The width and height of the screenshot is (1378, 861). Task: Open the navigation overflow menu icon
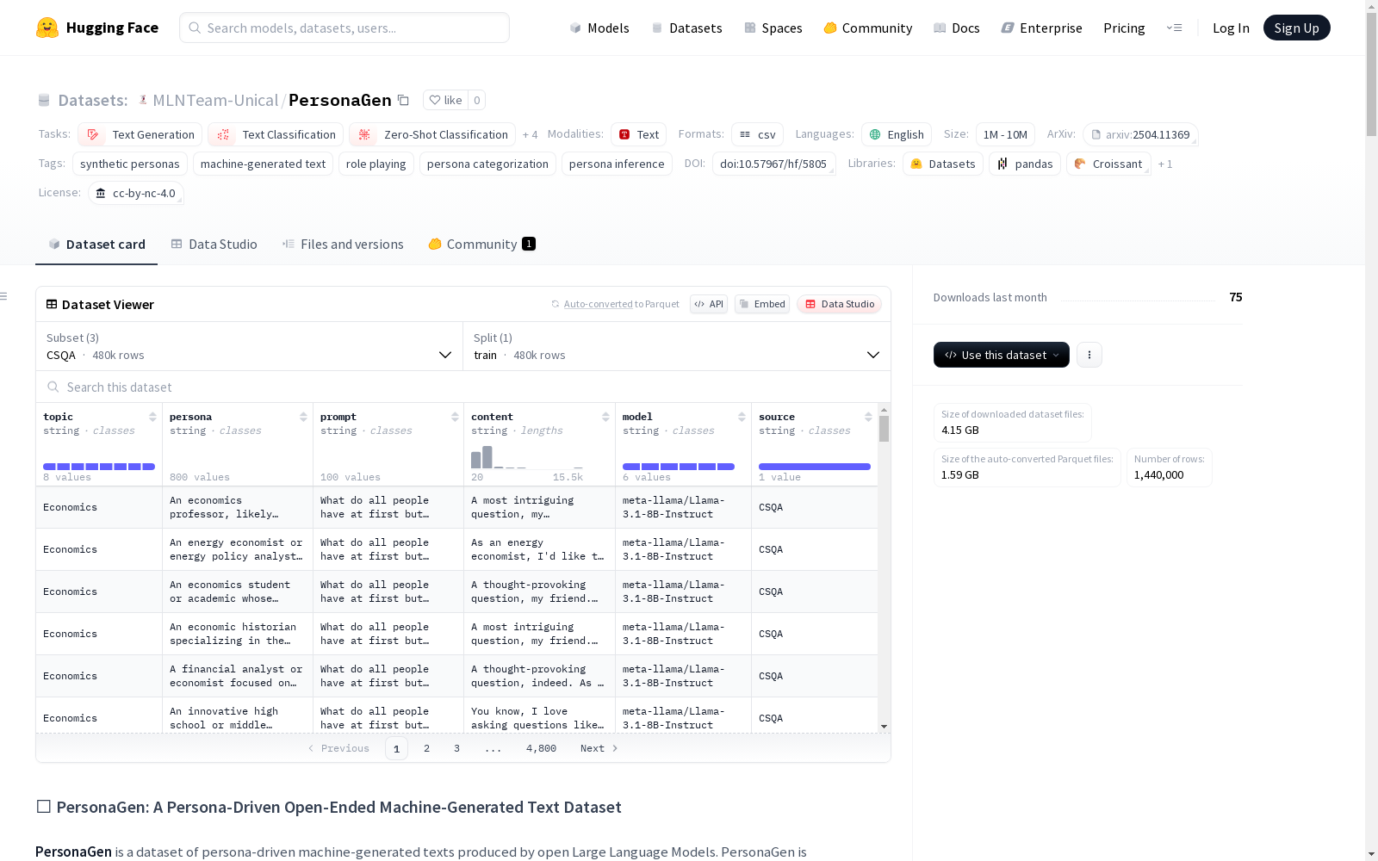(1174, 28)
